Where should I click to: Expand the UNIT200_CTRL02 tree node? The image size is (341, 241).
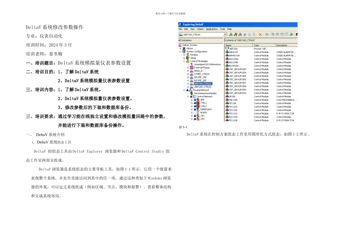click(188, 87)
